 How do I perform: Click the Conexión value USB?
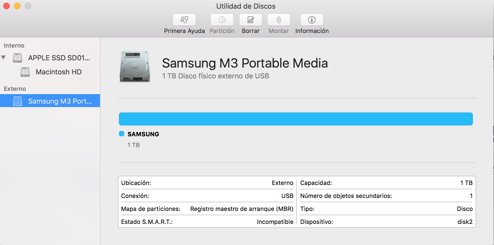tap(287, 196)
